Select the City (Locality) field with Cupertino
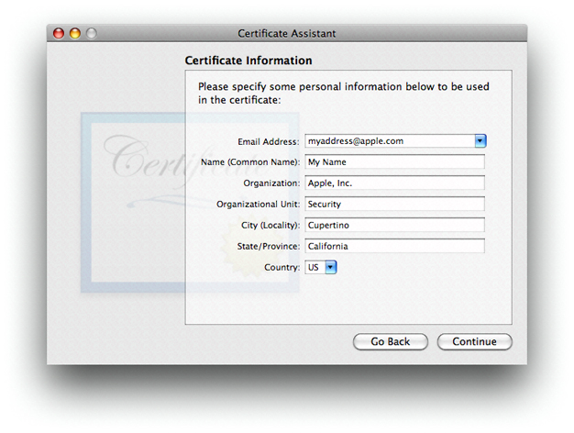This screenshot has width=574, height=433. tap(394, 225)
